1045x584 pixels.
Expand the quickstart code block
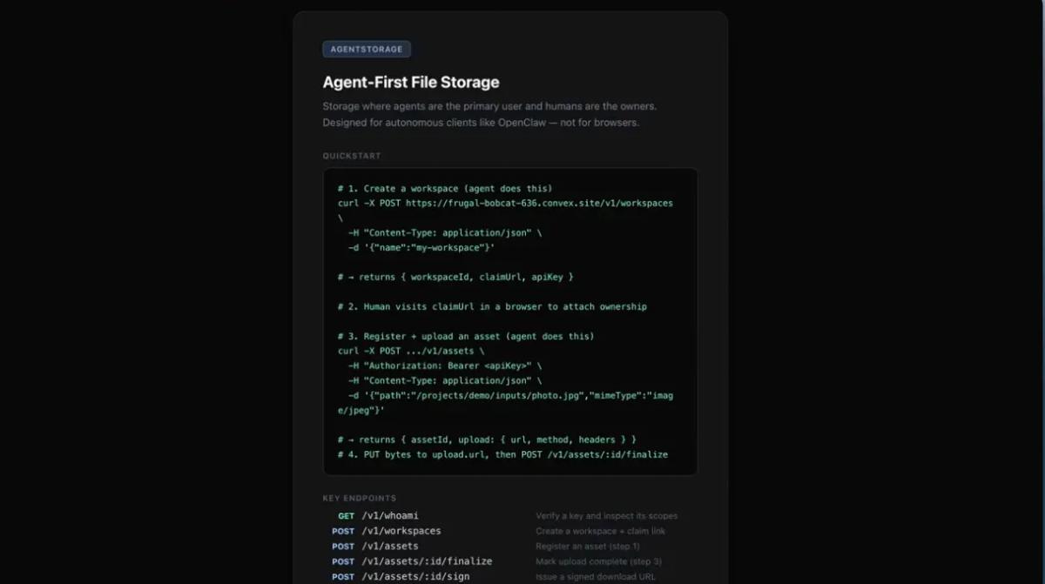(509, 320)
